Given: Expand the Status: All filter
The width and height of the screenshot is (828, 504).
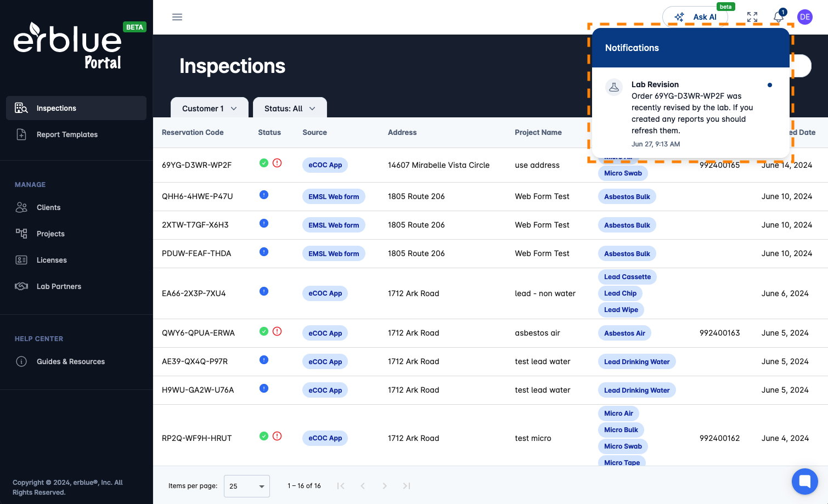Looking at the screenshot, I should point(290,108).
